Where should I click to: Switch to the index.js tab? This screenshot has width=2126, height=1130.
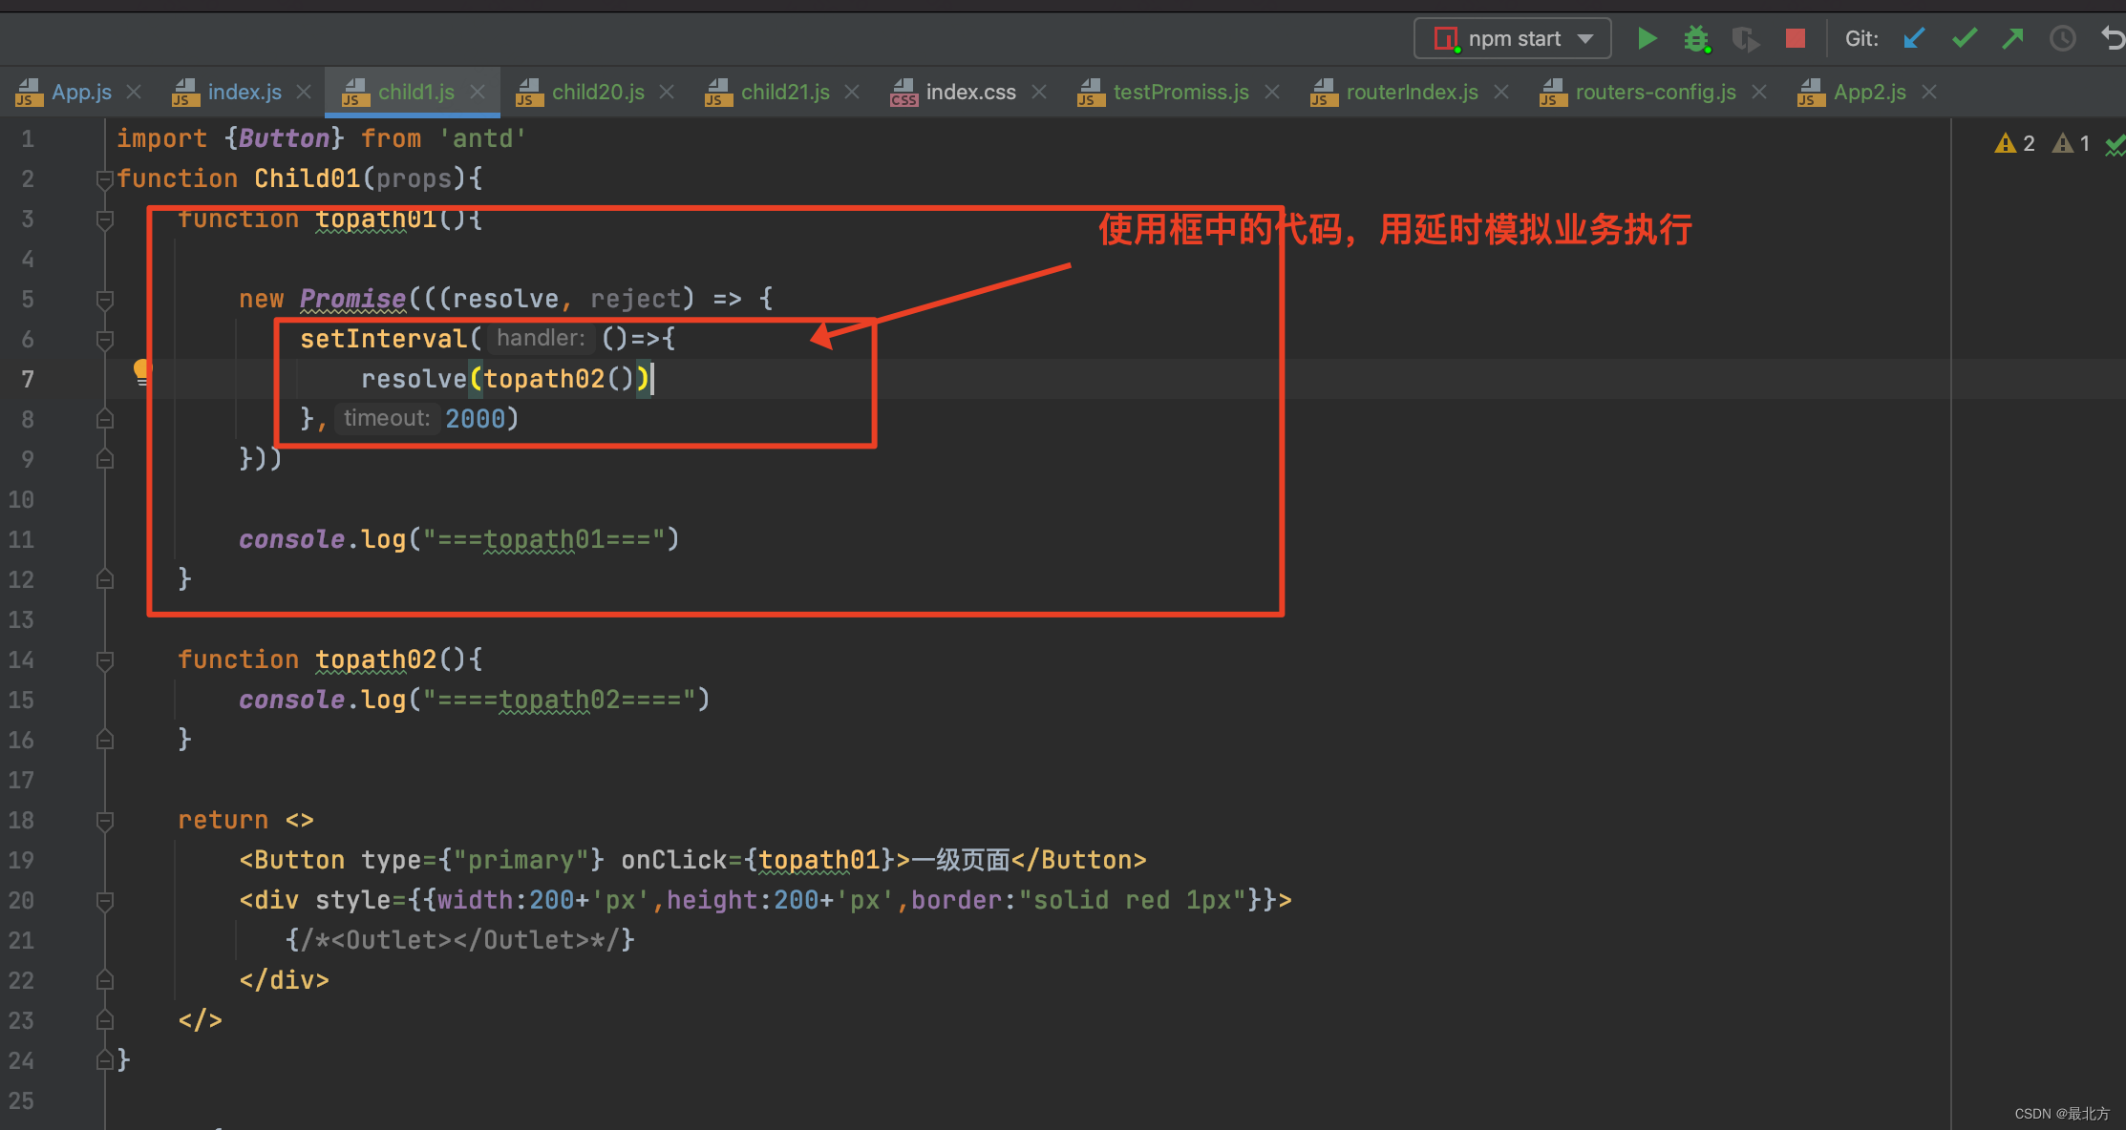[x=244, y=93]
